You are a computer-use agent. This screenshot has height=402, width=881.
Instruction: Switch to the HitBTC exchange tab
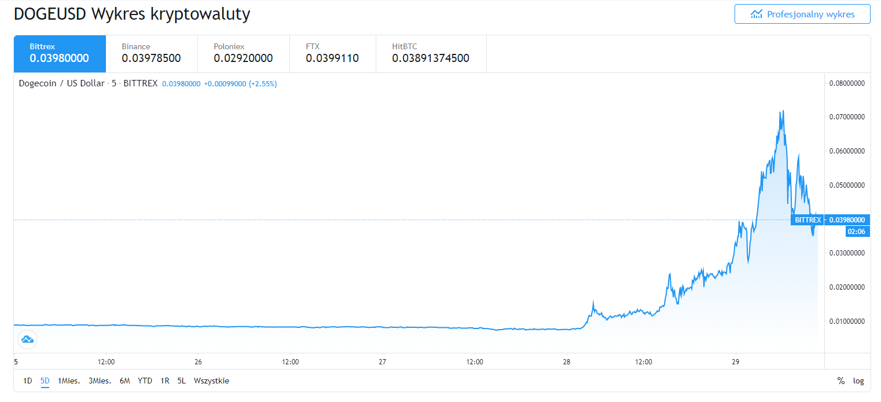tap(431, 54)
